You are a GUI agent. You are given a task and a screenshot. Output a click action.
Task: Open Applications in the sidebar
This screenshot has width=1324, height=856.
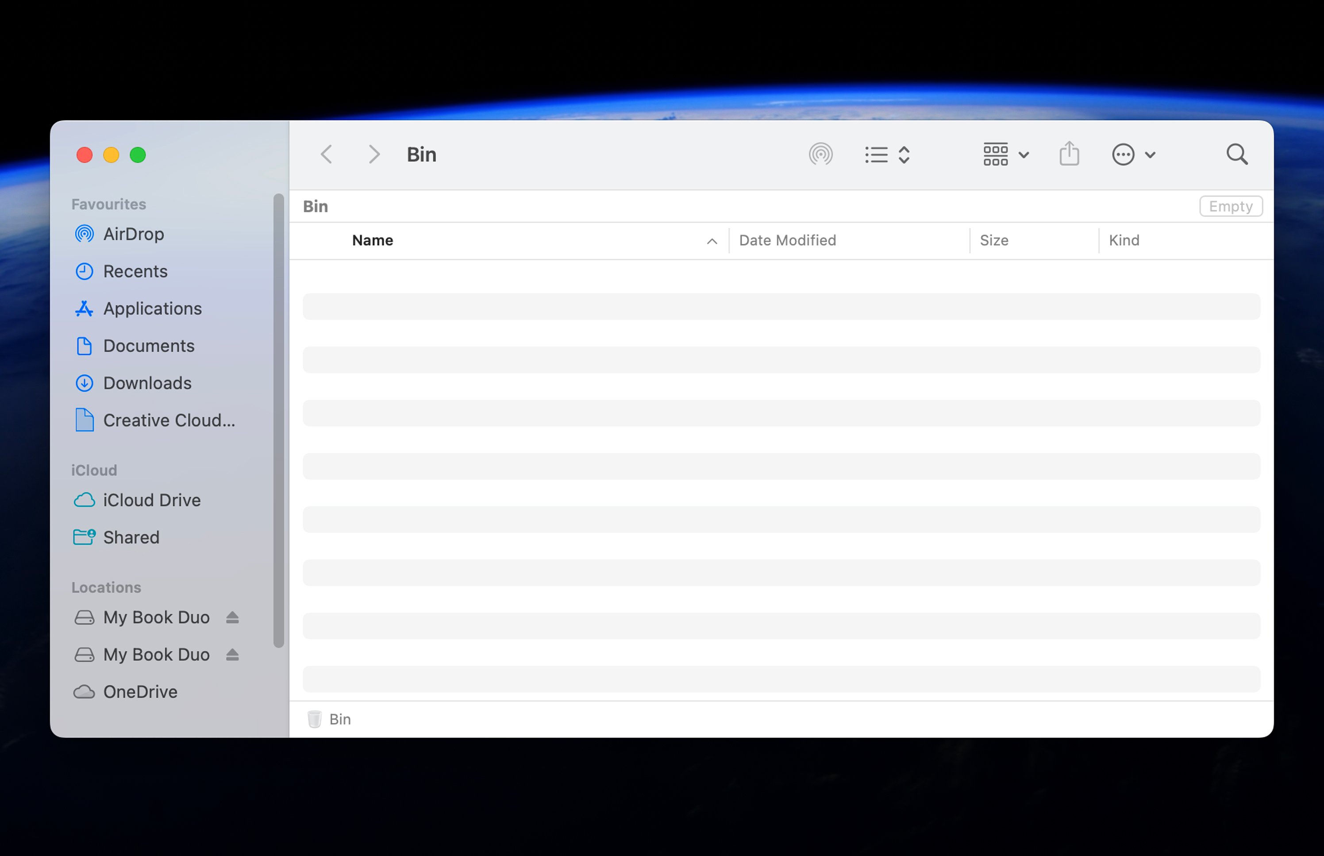click(152, 308)
